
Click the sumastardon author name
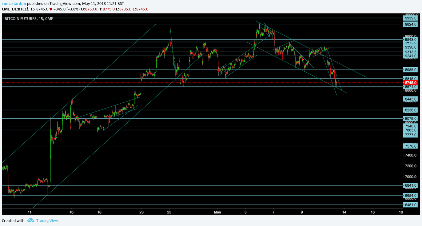pyautogui.click(x=13, y=4)
